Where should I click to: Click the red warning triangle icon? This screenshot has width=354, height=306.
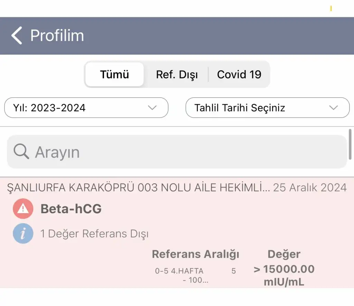coord(23,209)
